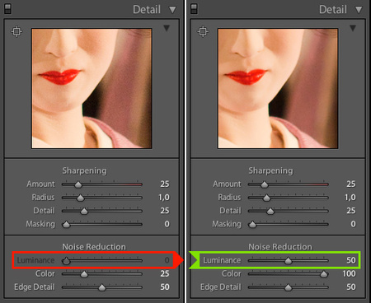Click the Detail panel title in left panel

pyautogui.click(x=147, y=10)
